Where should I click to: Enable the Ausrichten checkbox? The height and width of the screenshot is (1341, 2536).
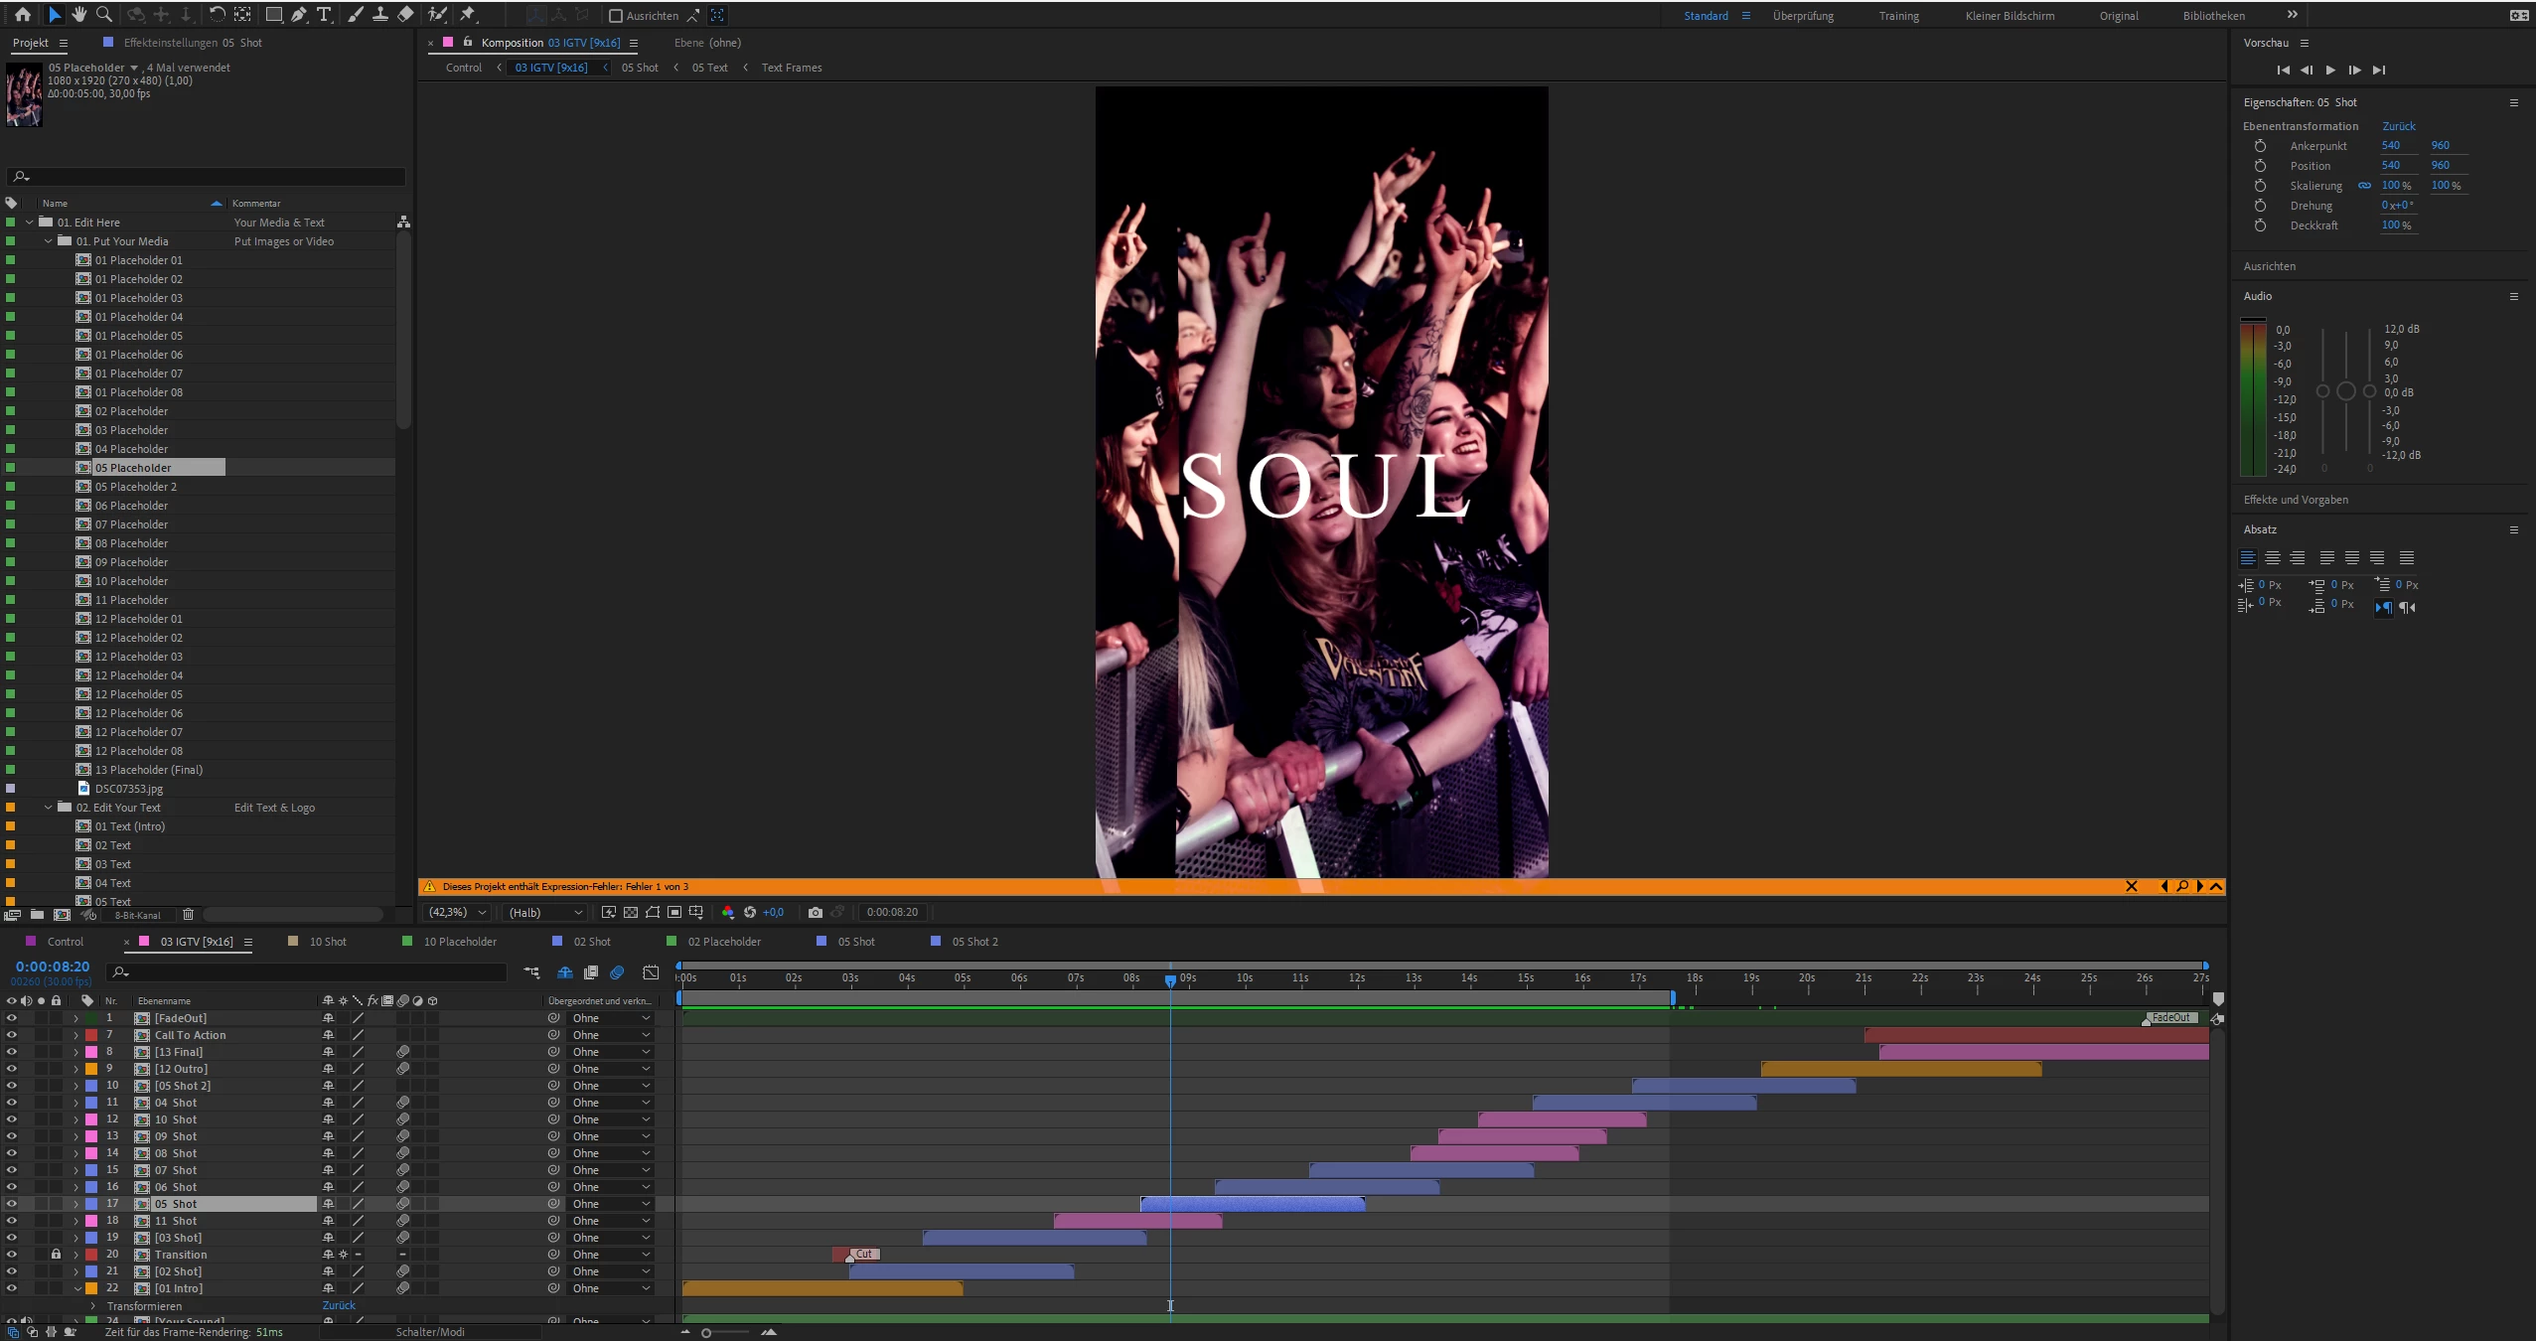pyautogui.click(x=616, y=16)
